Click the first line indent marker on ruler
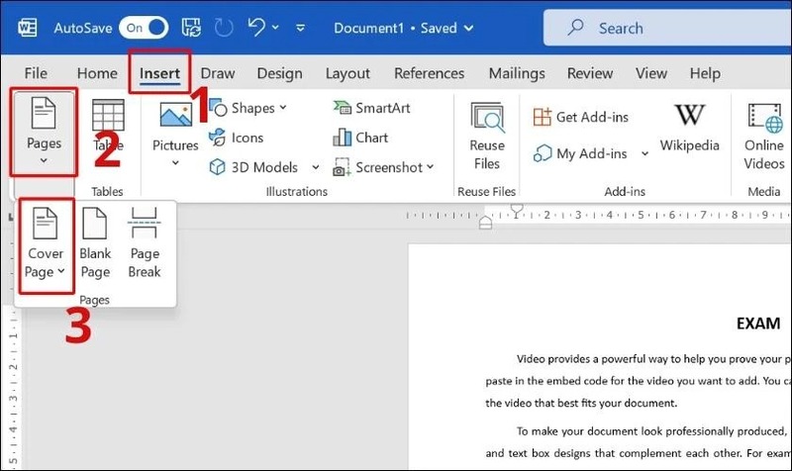792x471 pixels. coord(516,209)
